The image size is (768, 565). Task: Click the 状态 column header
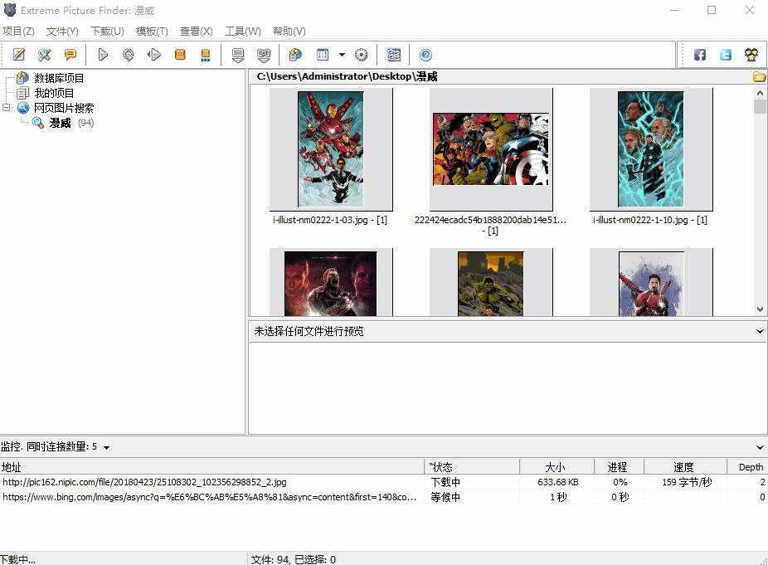pos(472,467)
